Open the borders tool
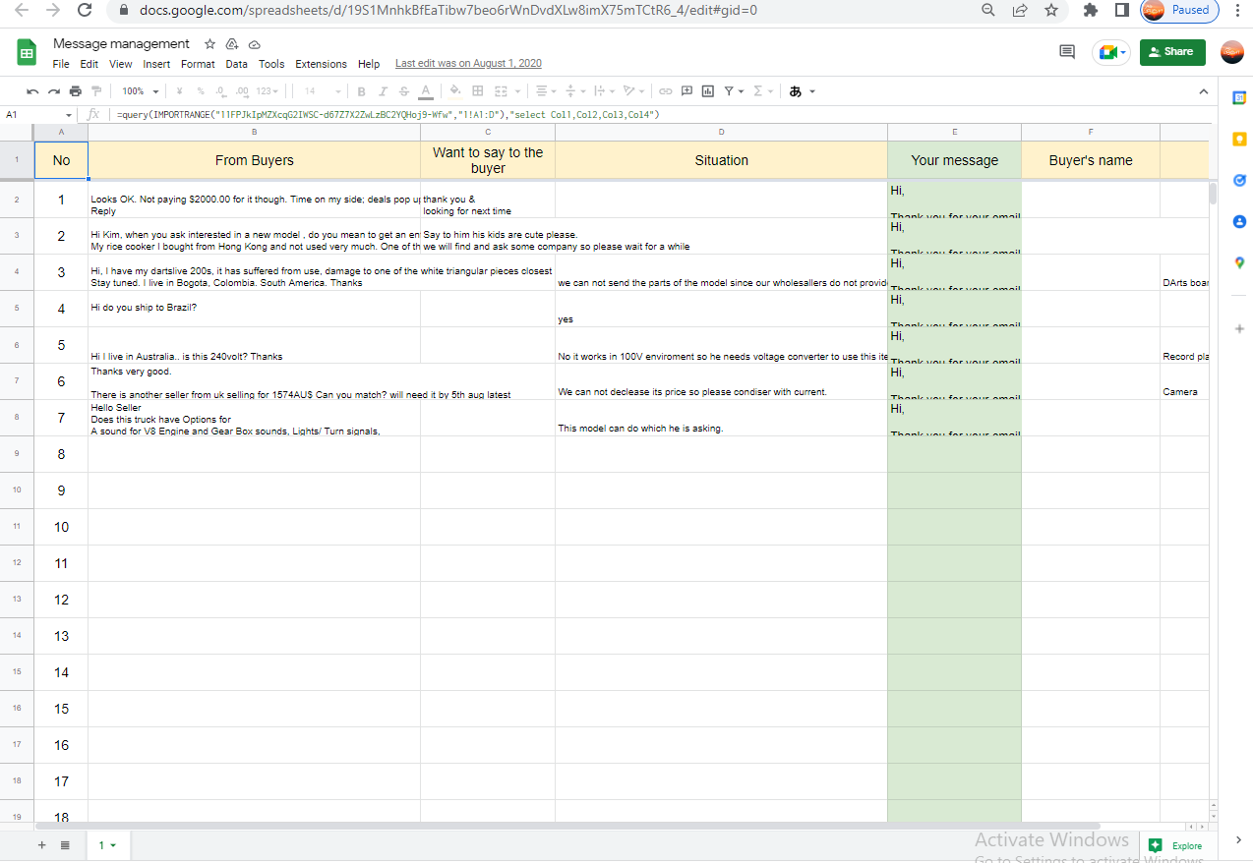Viewport: 1253px width, 863px height. pos(478,91)
